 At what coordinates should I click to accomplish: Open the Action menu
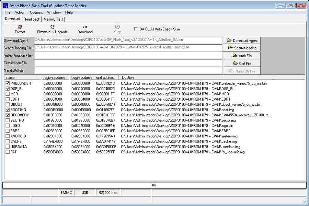click(20, 12)
